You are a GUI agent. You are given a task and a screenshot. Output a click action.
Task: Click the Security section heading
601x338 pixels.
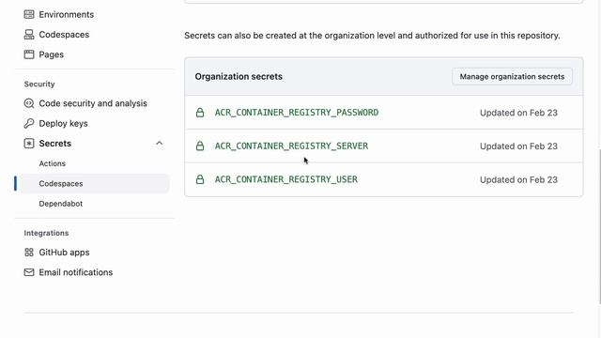coord(39,84)
